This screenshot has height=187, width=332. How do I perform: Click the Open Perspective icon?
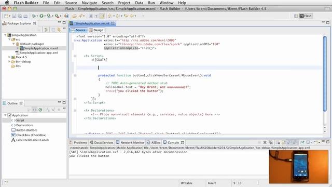pos(296,16)
